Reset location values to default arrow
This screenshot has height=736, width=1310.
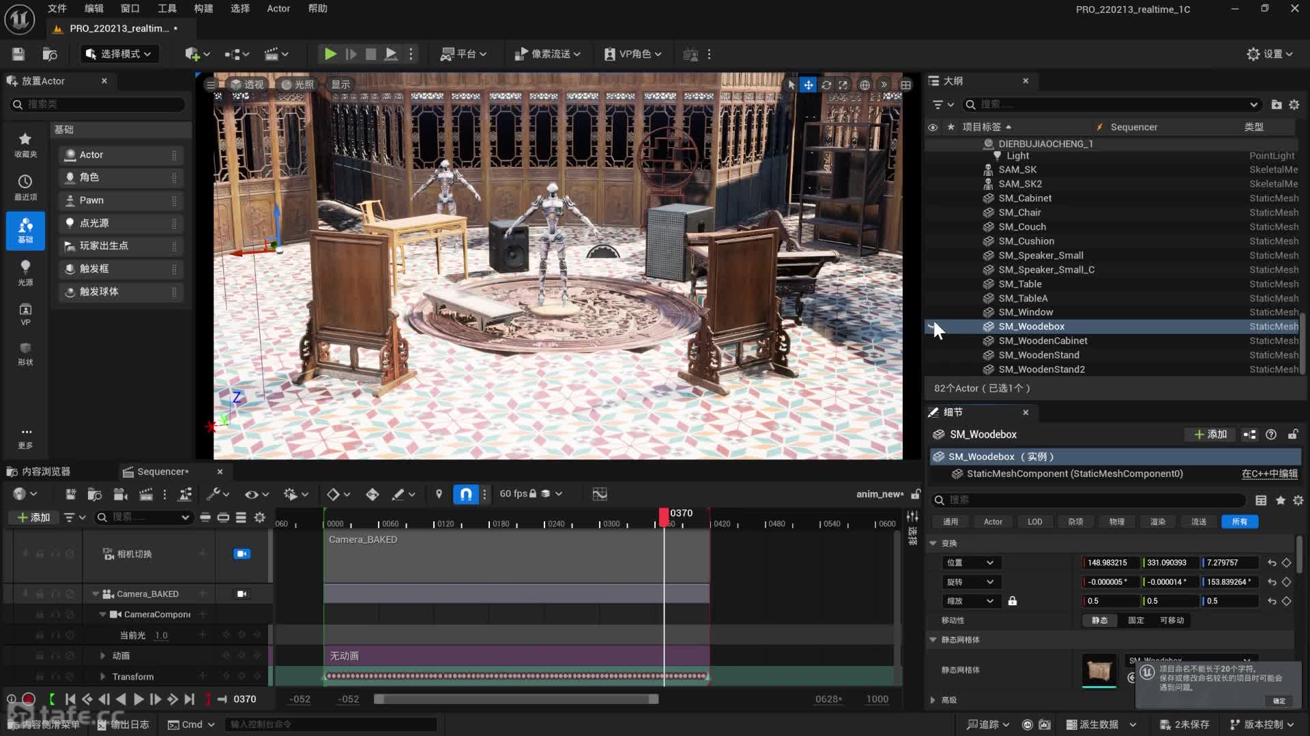click(1272, 563)
